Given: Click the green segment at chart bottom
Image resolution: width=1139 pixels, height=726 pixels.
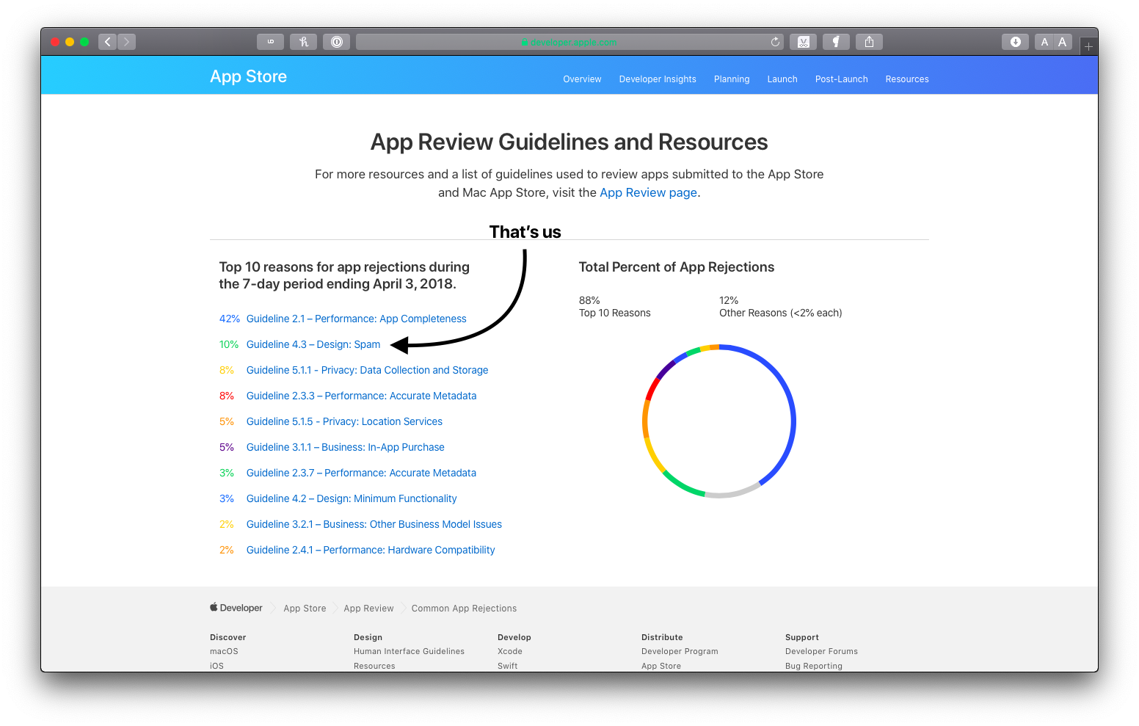Looking at the screenshot, I should pyautogui.click(x=683, y=486).
